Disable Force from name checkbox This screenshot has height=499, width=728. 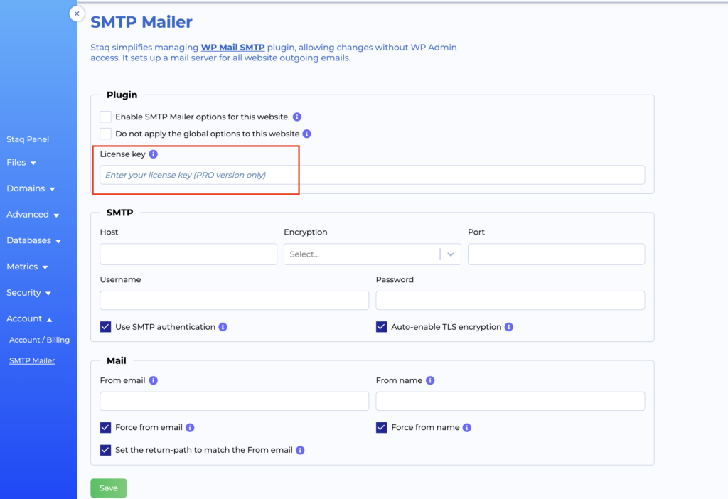[x=381, y=427]
